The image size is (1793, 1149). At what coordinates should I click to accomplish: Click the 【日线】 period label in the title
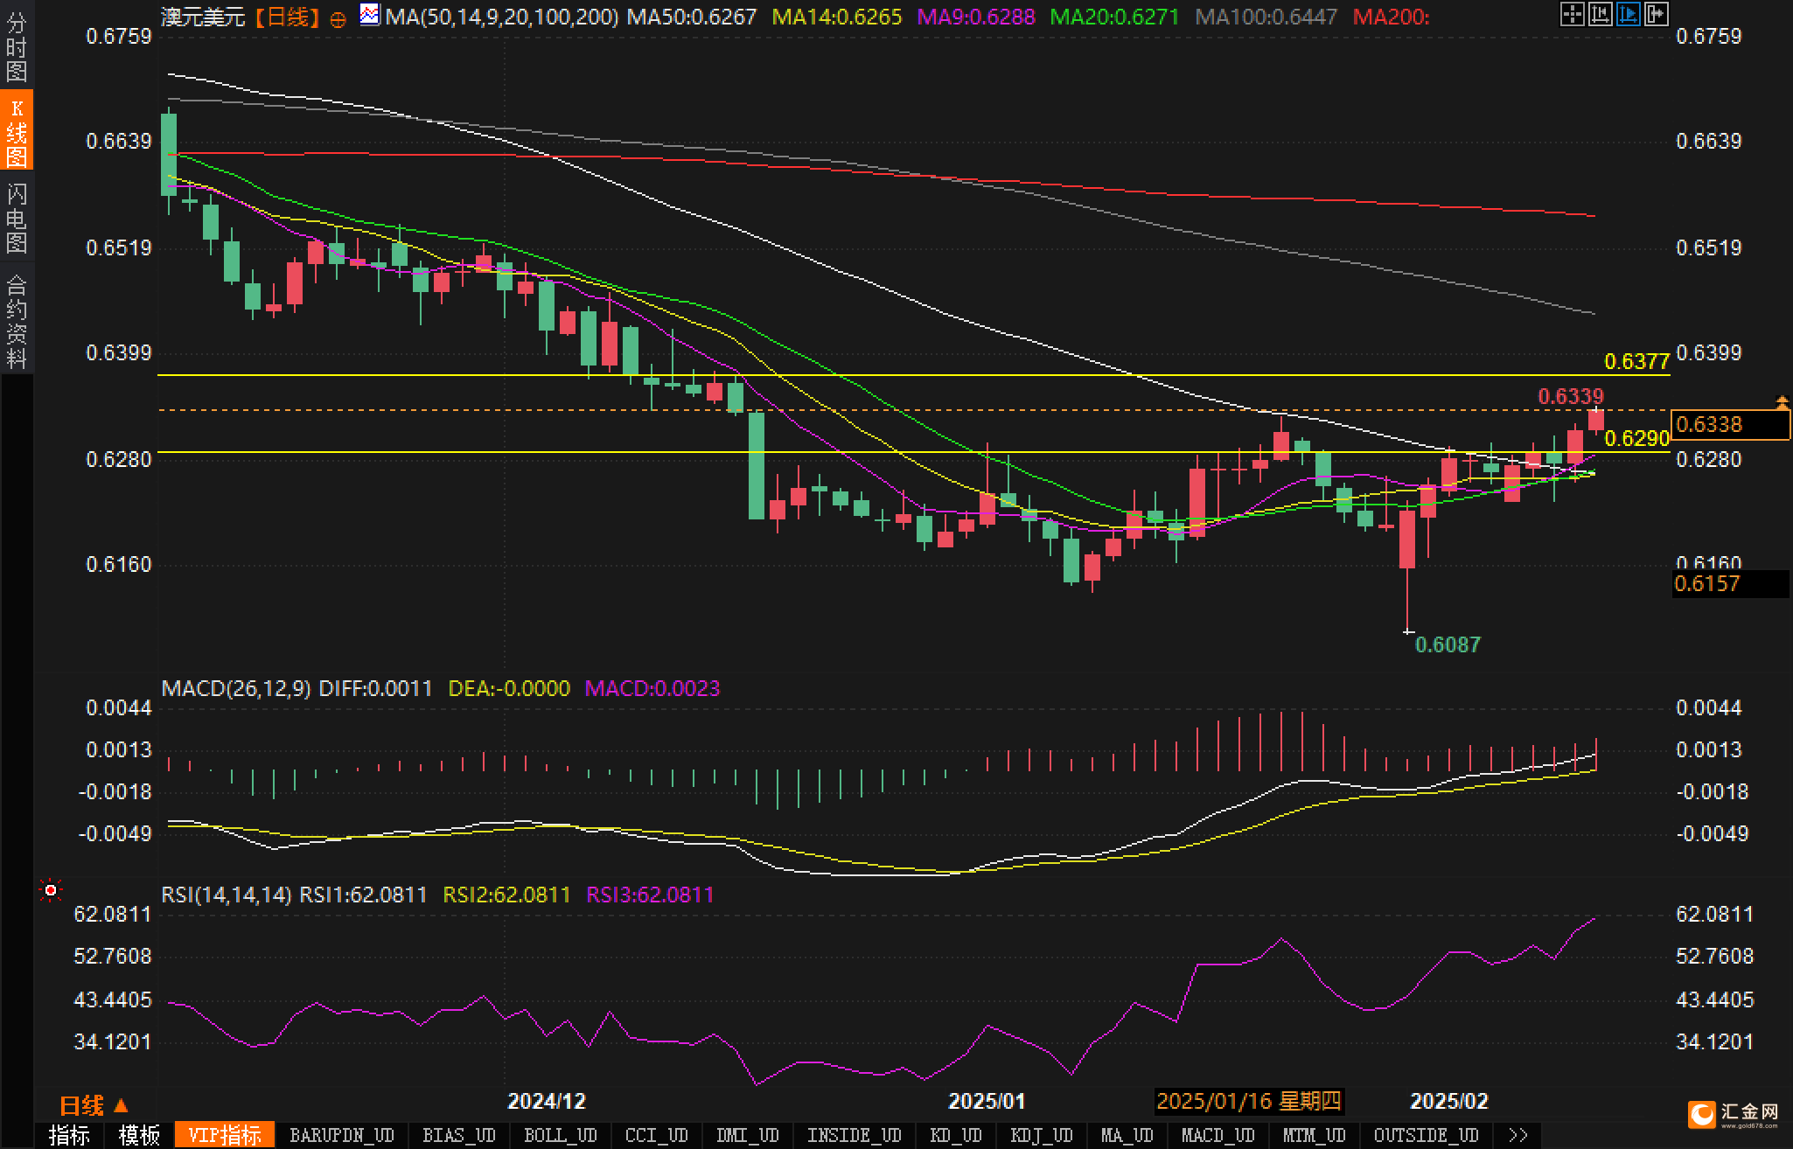tap(289, 17)
